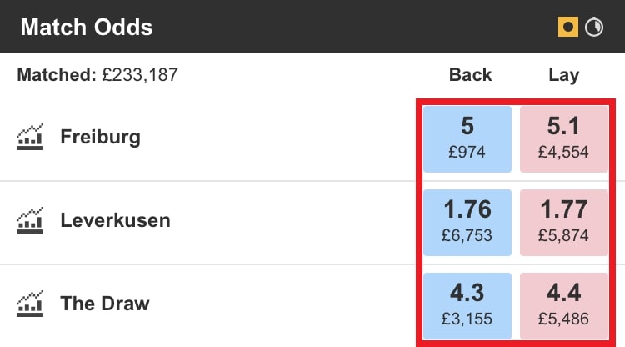Select the Leverkusen team name
Screen dimensions: 625x347
[115, 221]
